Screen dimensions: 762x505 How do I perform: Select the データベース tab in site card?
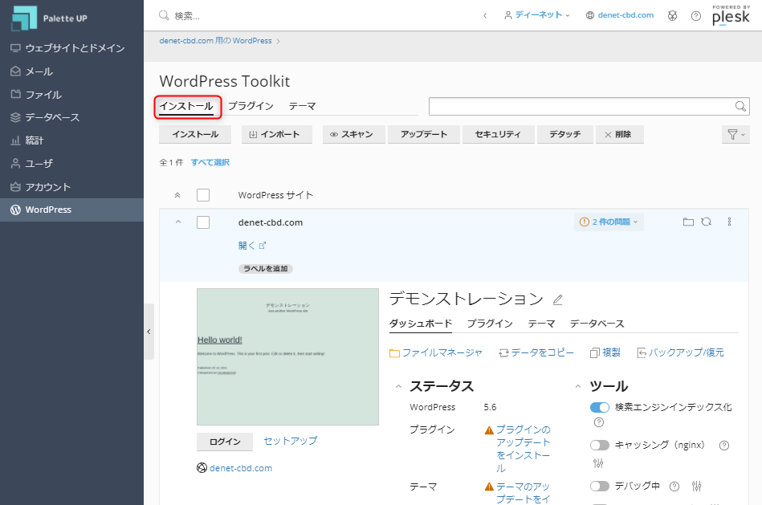coord(597,324)
